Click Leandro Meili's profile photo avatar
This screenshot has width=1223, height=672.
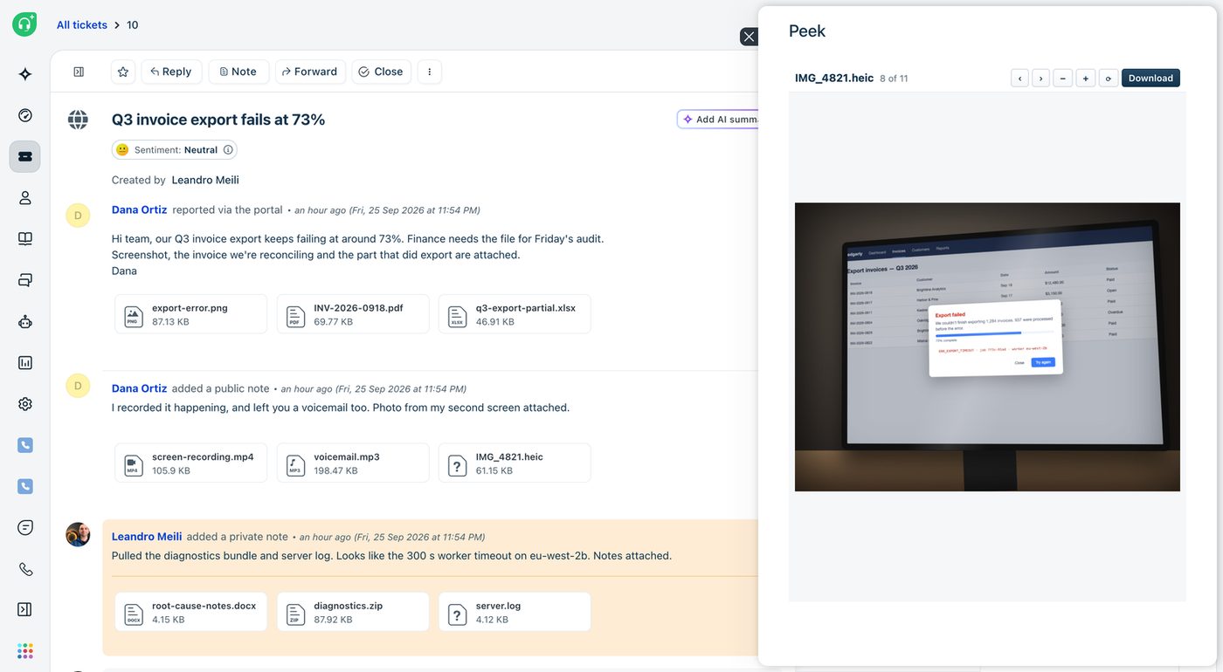point(78,535)
